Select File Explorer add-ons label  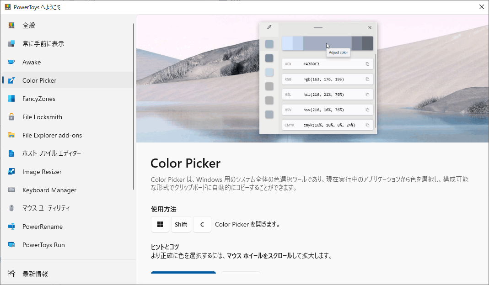coord(52,135)
